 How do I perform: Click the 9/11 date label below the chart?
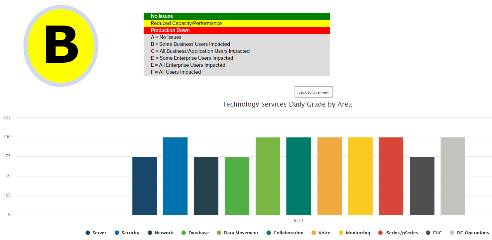(298, 220)
